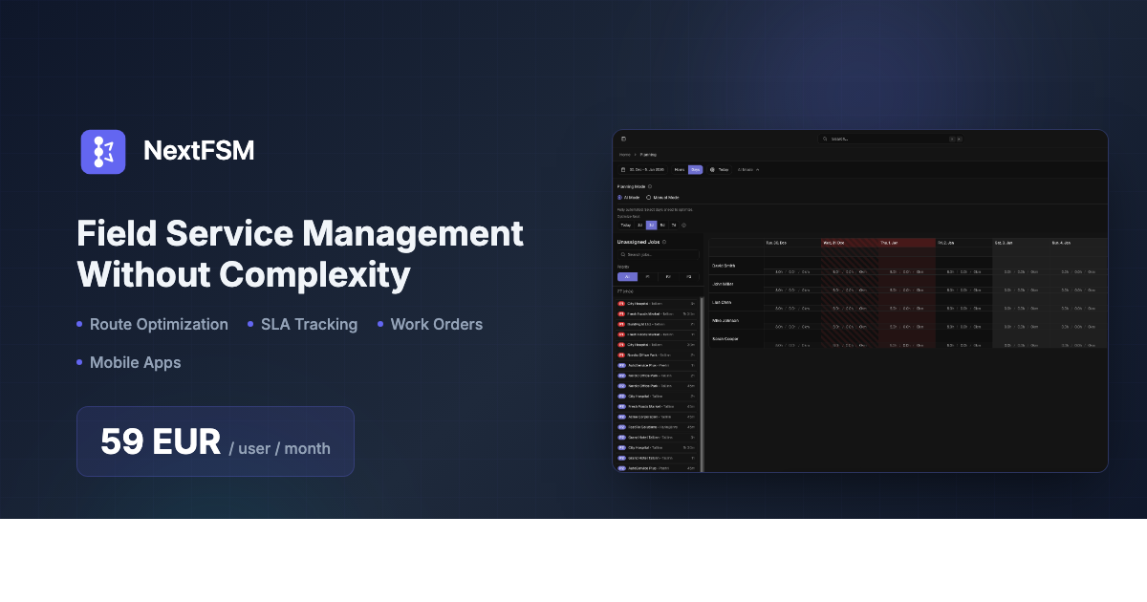This screenshot has width=1147, height=602.
Task: Select the AI Mode radio button
Action: pos(619,197)
